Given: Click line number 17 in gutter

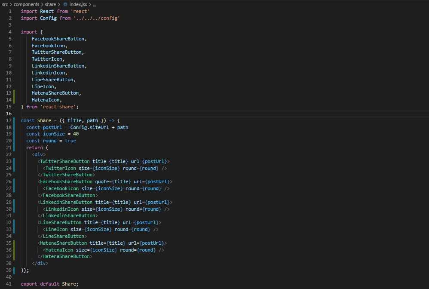Looking at the screenshot, I should click(x=9, y=120).
